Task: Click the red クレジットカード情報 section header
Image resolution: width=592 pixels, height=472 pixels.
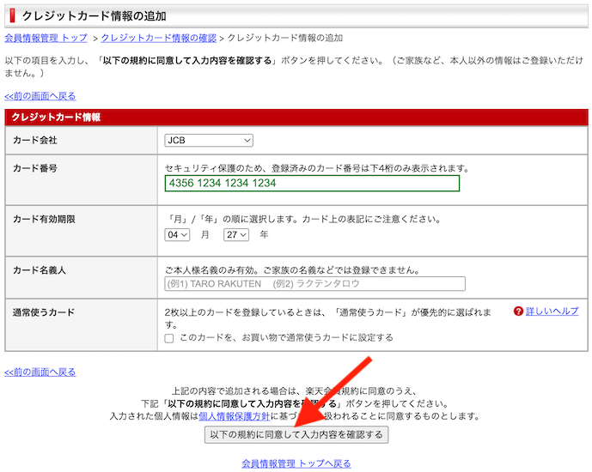Action: point(56,117)
